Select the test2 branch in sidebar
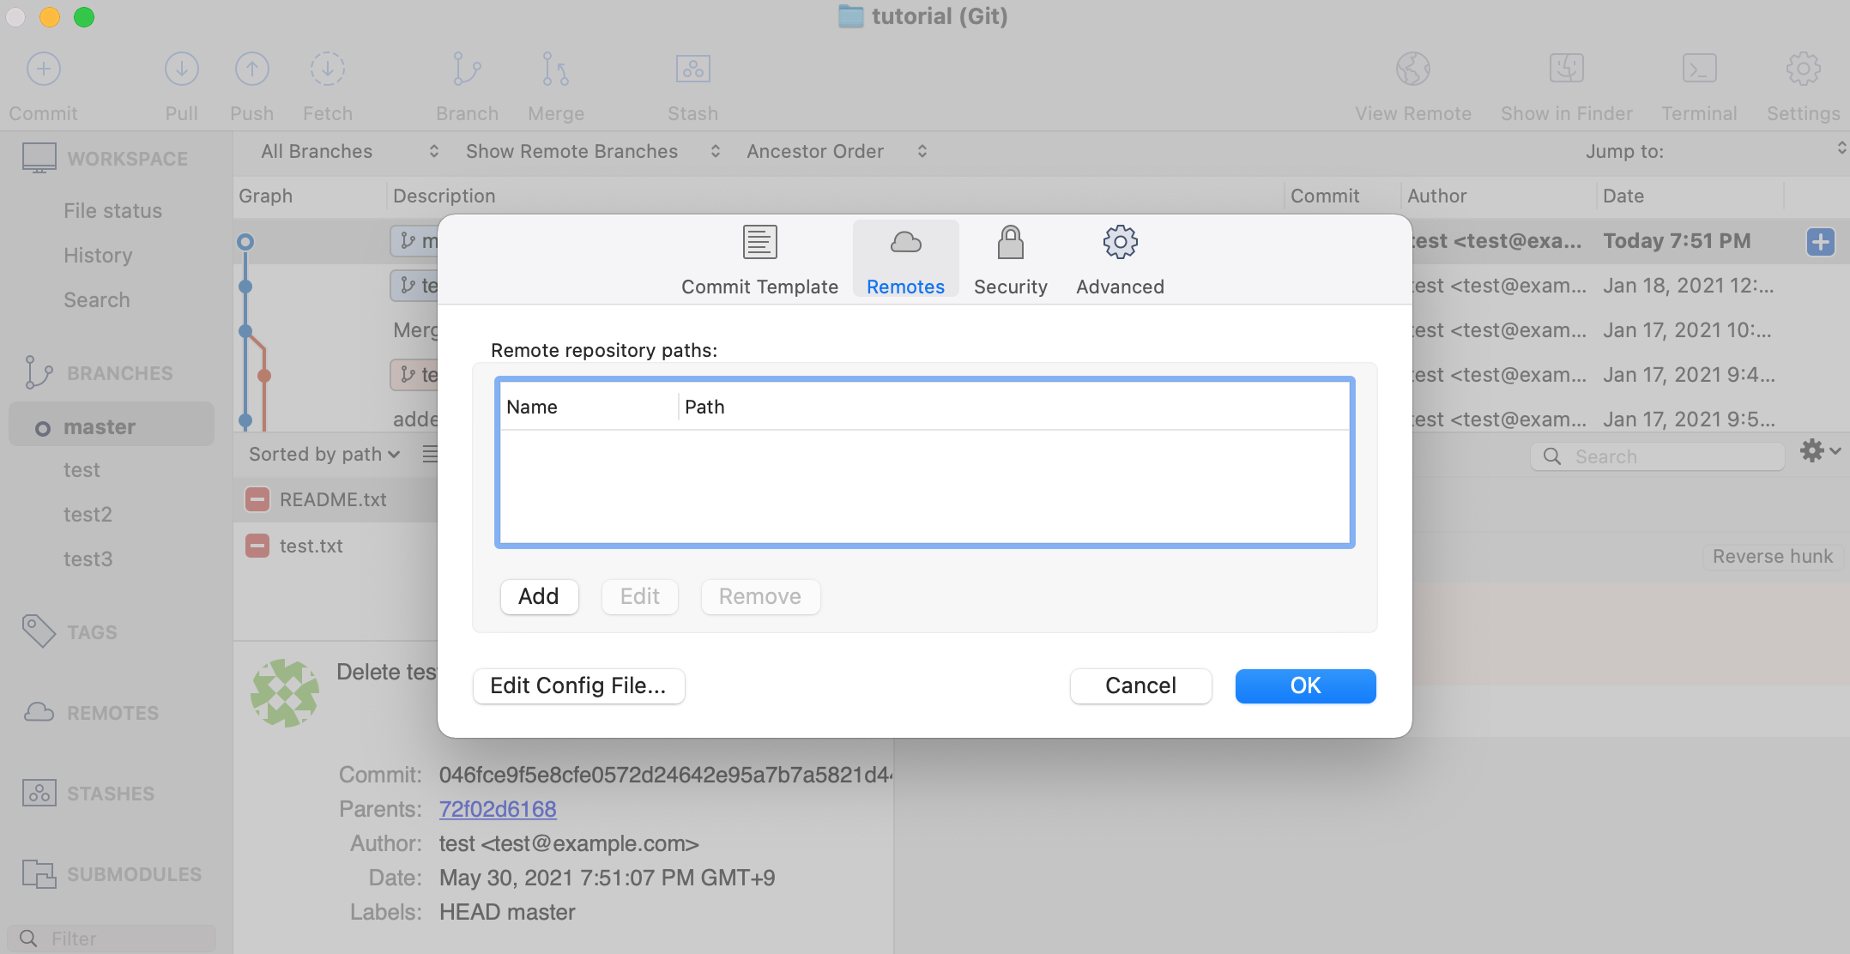Image resolution: width=1850 pixels, height=954 pixels. [88, 515]
